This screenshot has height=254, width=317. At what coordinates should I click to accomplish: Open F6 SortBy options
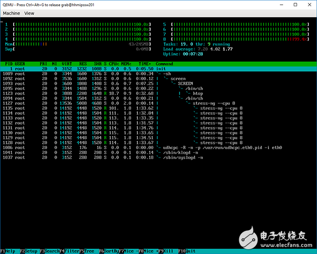click(x=111, y=251)
